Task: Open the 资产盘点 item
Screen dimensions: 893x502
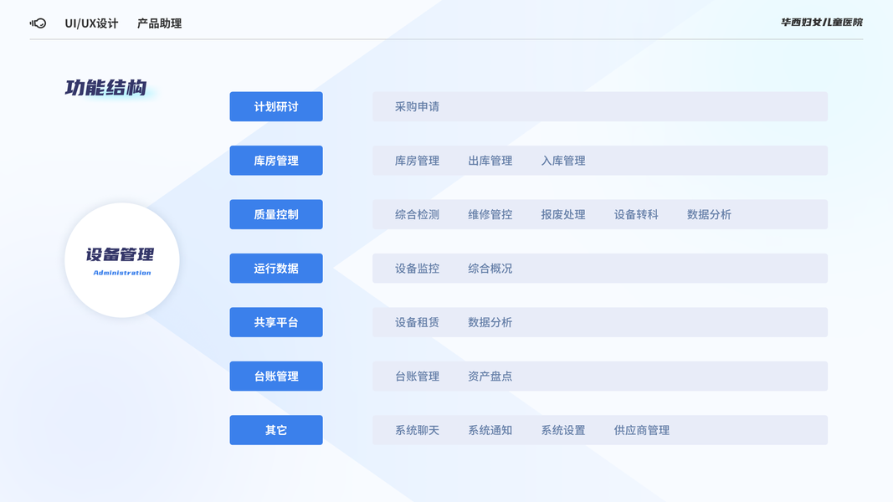Action: [x=490, y=376]
